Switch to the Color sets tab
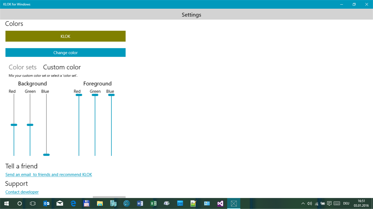The width and height of the screenshot is (373, 209). coord(23,67)
